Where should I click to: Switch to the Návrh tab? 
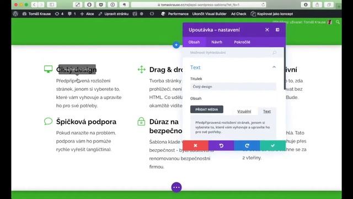[x=217, y=42]
